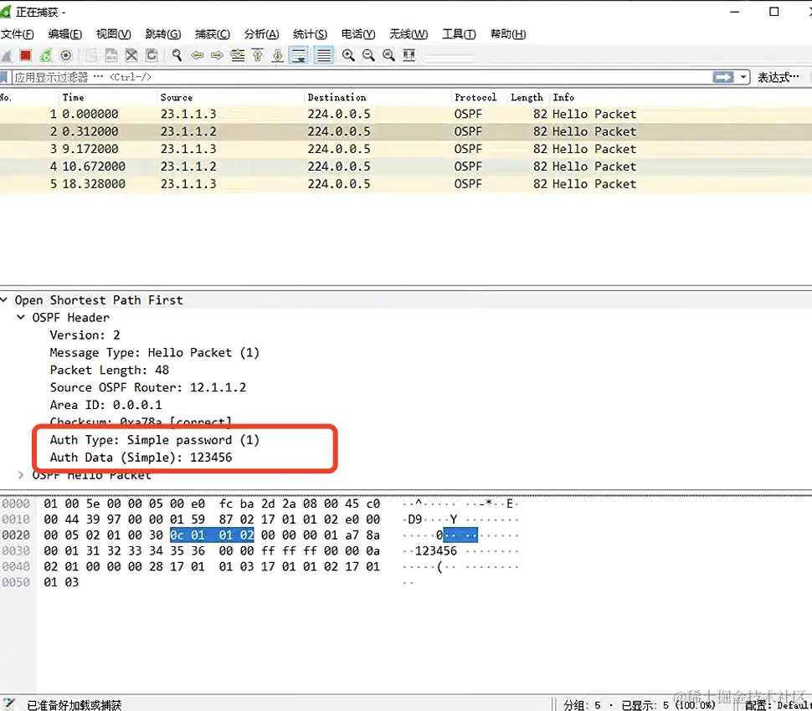Select the Packet Length: 48 field
The width and height of the screenshot is (812, 711).
[x=110, y=370]
